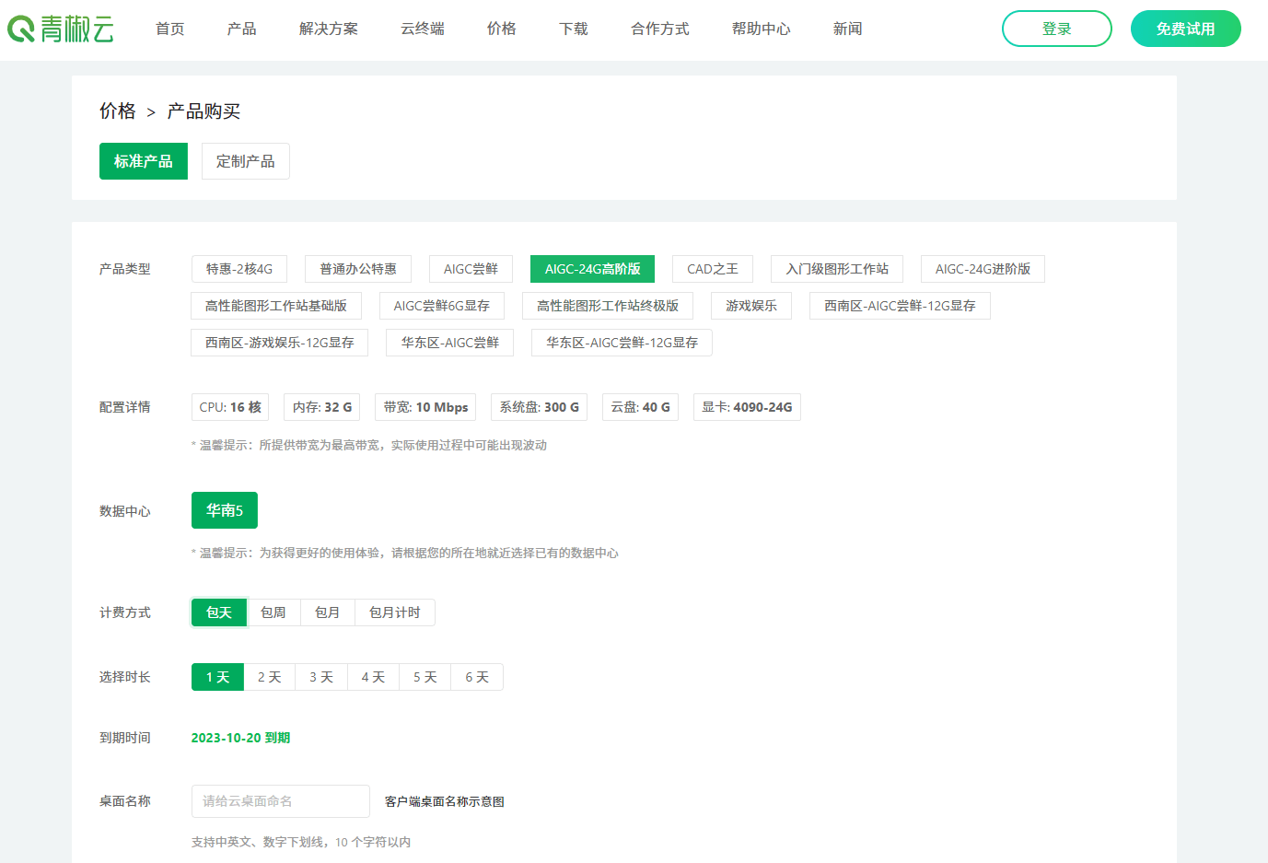Choose product type 华东区-AIGC尝鲜

[450, 343]
